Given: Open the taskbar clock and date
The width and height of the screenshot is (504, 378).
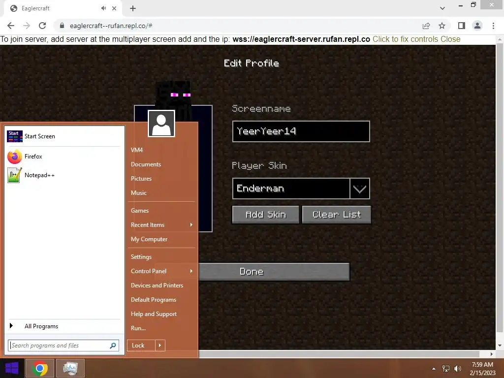Looking at the screenshot, I should point(482,368).
